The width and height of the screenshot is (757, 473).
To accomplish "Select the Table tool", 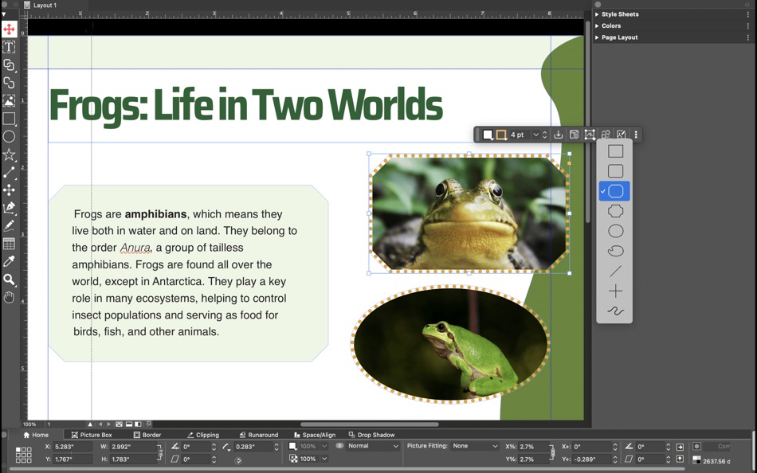I will pyautogui.click(x=9, y=244).
